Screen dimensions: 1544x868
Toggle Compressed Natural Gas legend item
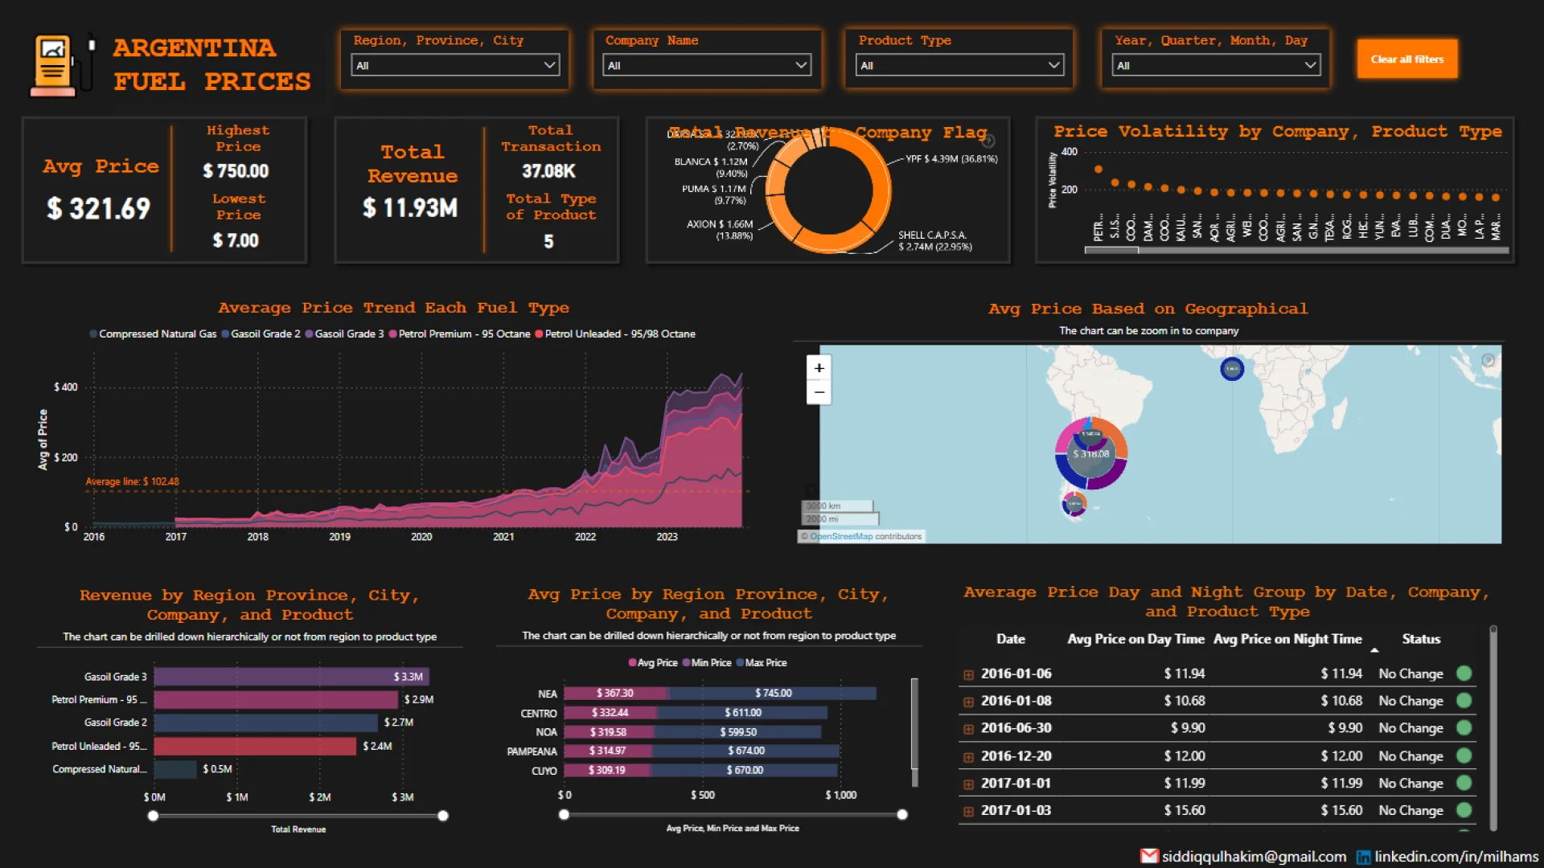point(153,334)
